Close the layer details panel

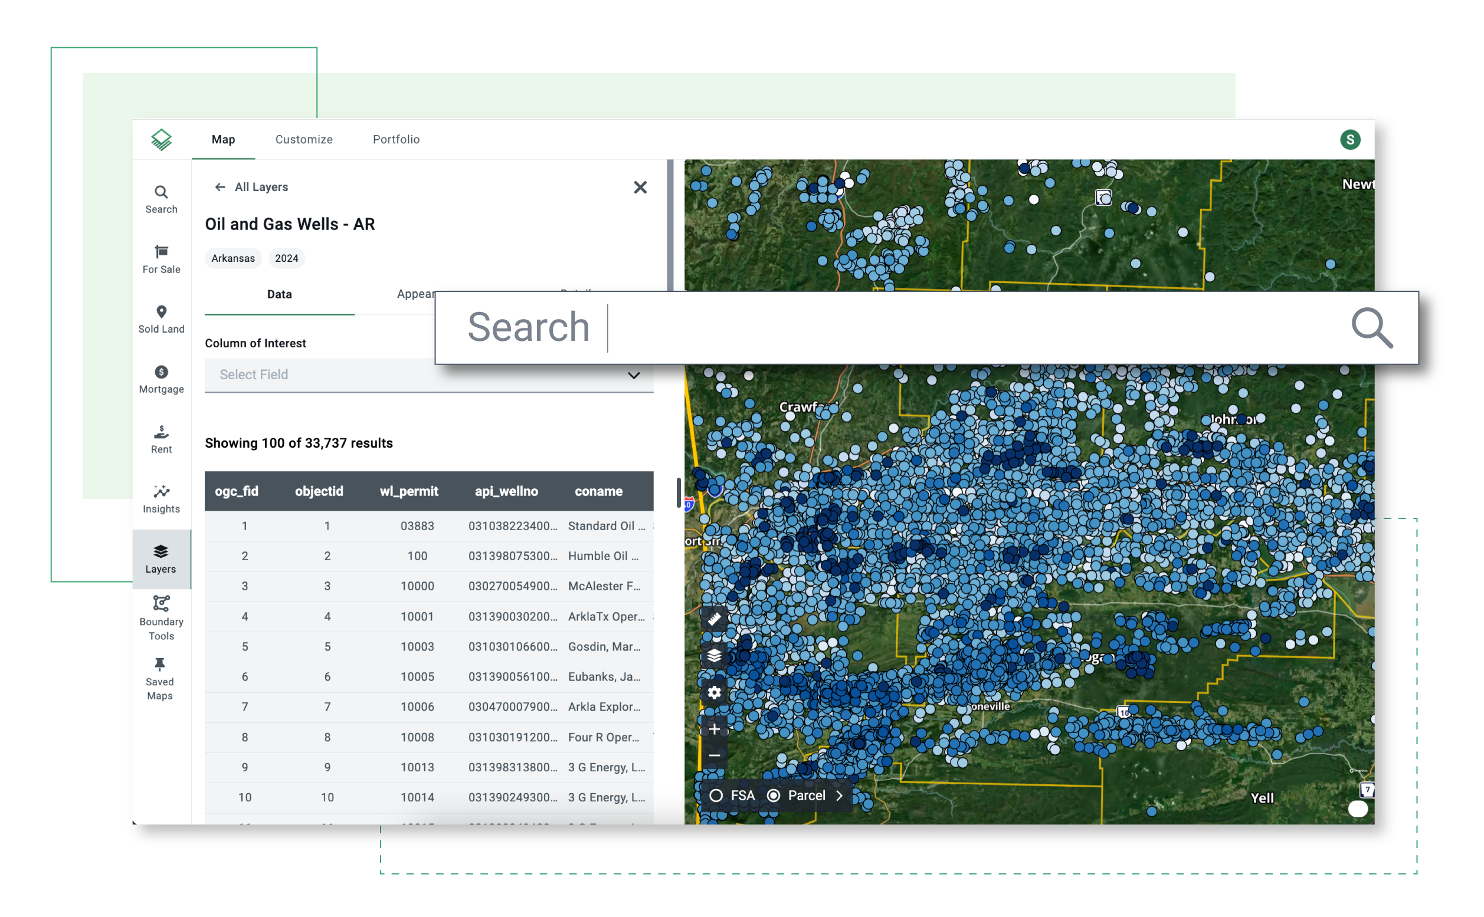(640, 188)
